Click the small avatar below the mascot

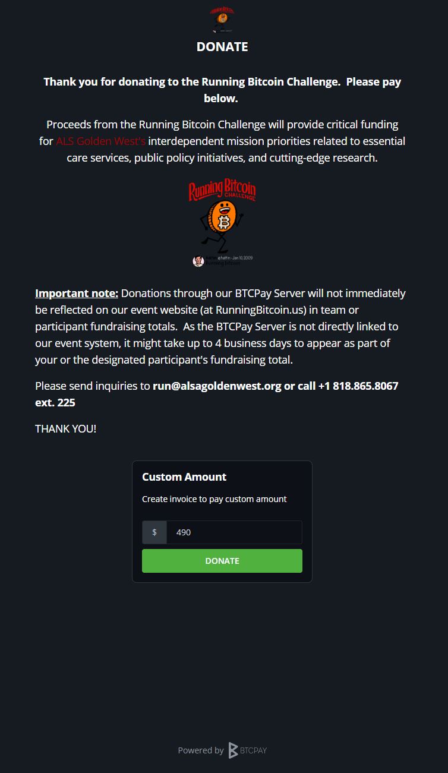pos(198,261)
